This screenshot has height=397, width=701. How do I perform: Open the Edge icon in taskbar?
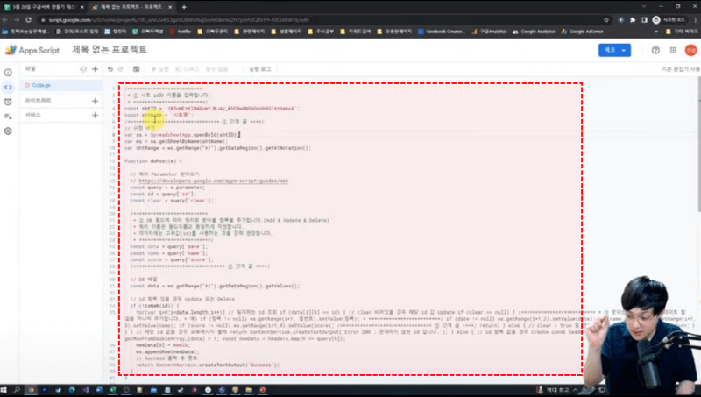click(72, 390)
